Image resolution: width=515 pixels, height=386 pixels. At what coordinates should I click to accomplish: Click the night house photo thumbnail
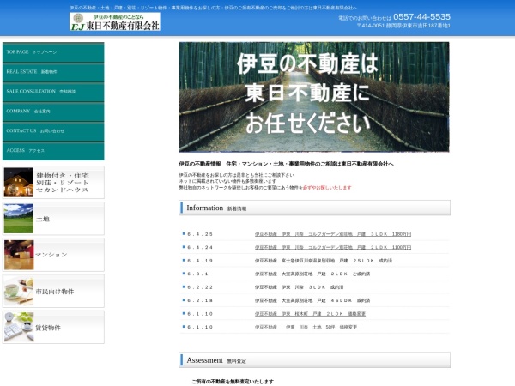tap(19, 182)
